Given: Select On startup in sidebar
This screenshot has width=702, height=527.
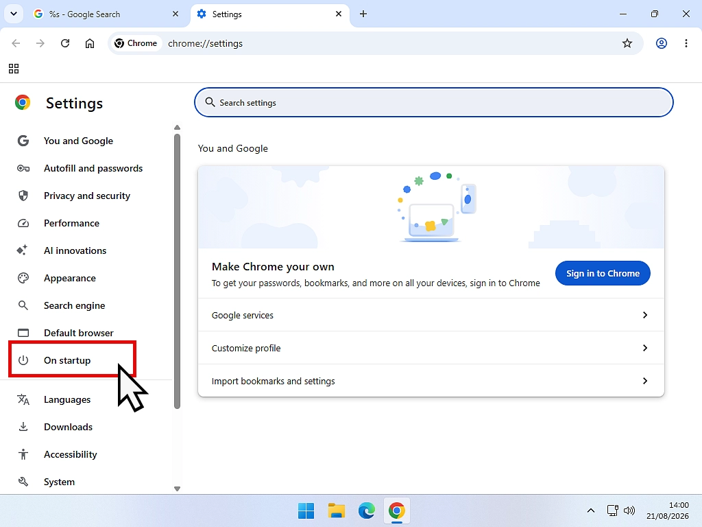Looking at the screenshot, I should click(67, 360).
